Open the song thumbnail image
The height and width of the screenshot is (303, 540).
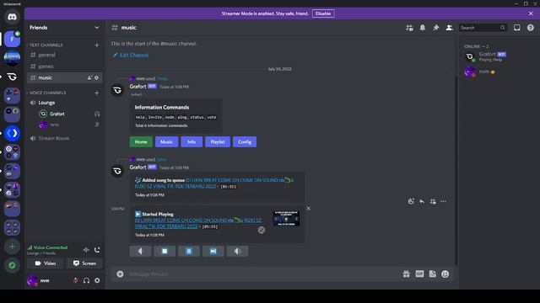286,219
